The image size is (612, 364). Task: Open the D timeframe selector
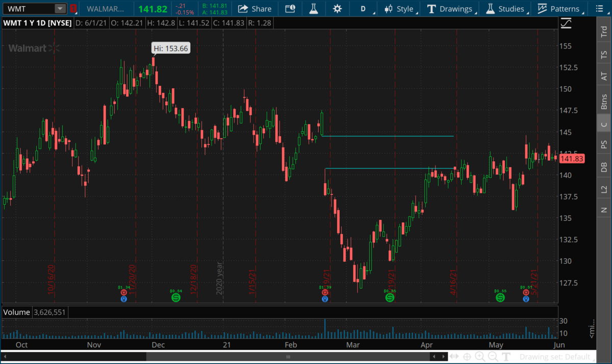[364, 9]
